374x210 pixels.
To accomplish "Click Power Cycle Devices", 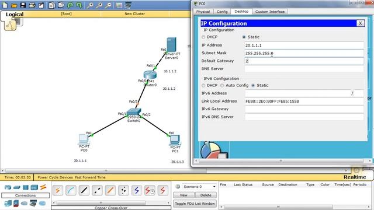I will (x=55, y=177).
